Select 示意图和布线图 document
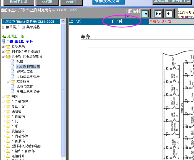The image size is (194, 160). tap(28, 66)
